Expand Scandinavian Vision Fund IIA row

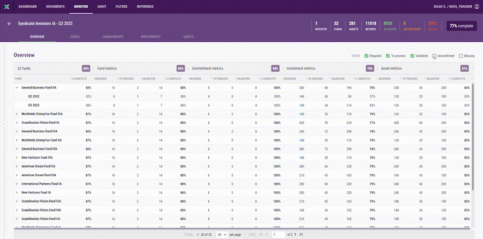point(17,219)
